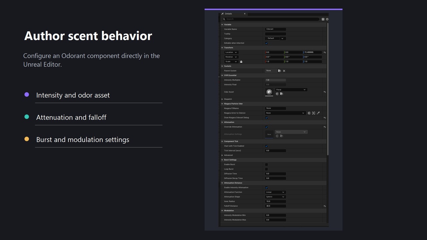Reset the Location value to default
The width and height of the screenshot is (427, 240).
pos(325,52)
